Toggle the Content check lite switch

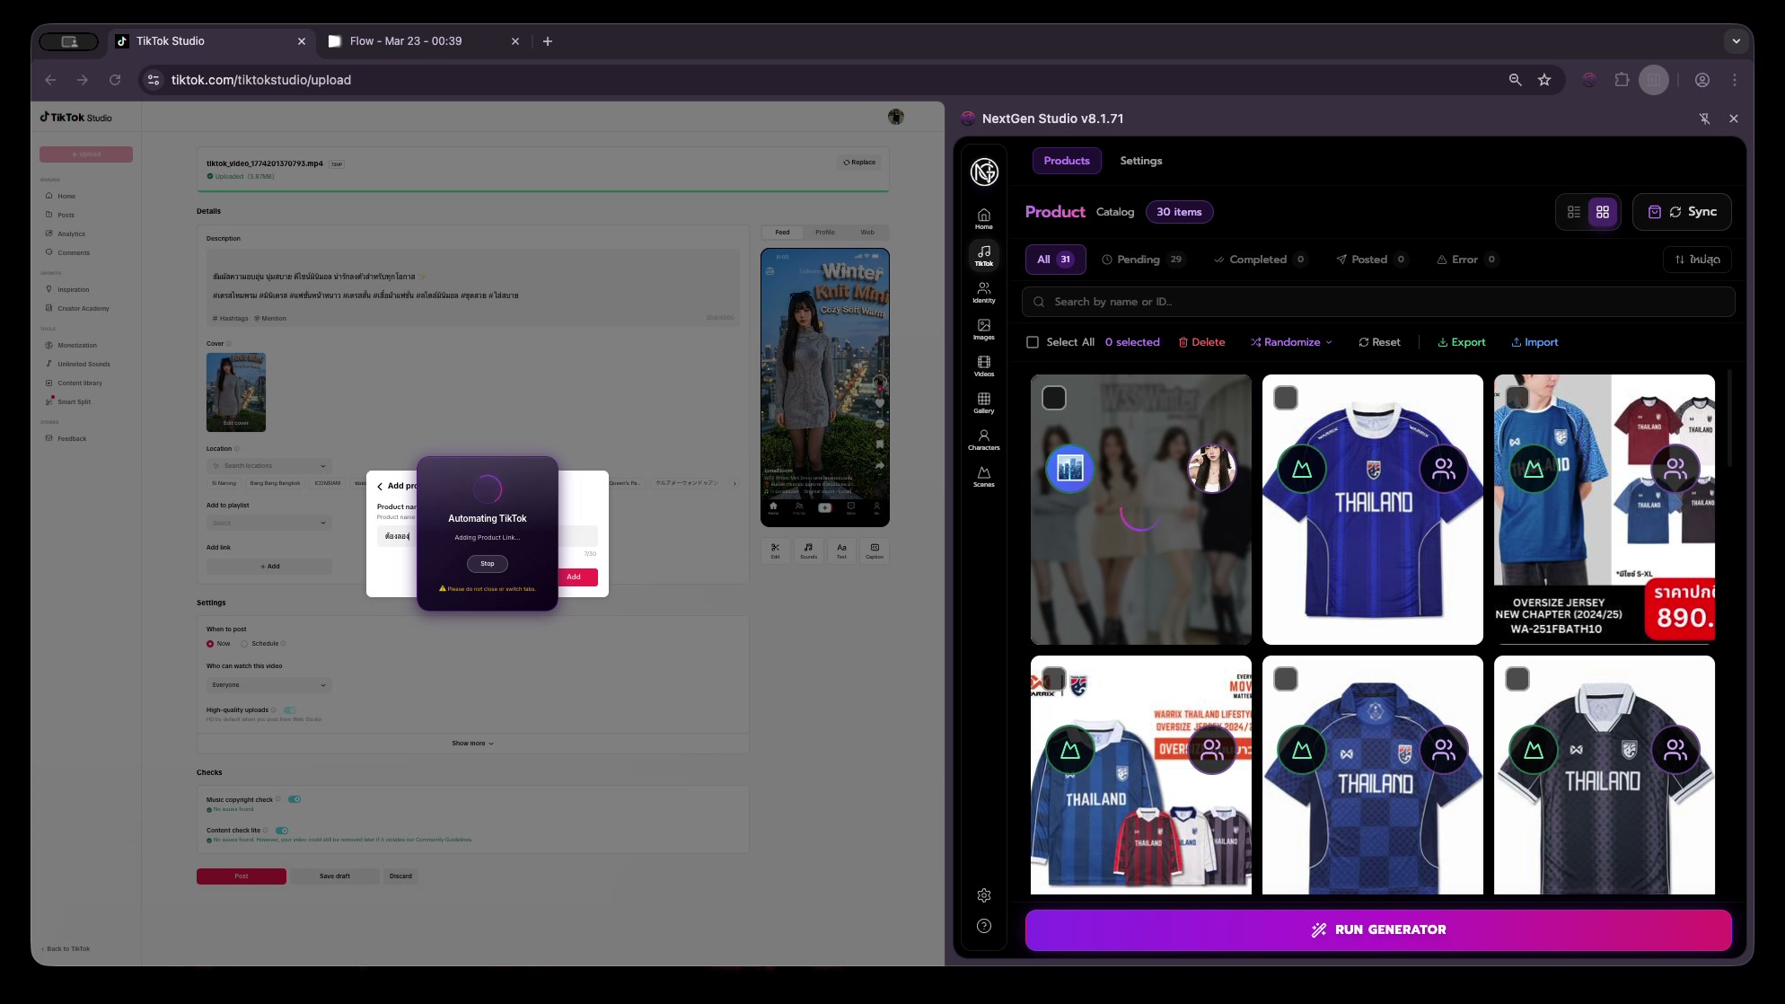click(x=282, y=831)
